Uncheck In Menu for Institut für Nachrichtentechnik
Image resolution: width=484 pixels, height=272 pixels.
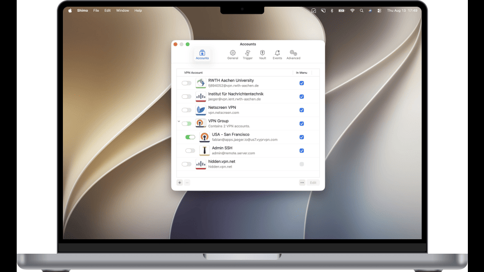pyautogui.click(x=302, y=97)
